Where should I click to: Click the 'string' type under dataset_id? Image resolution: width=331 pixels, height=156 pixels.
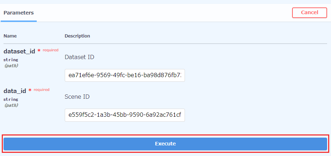point(11,60)
